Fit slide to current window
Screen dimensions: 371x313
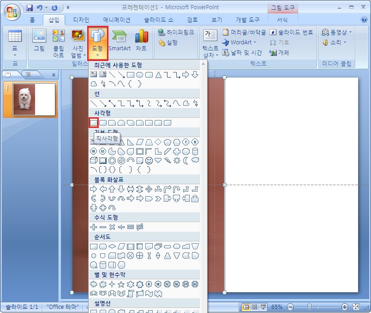pos(356,307)
